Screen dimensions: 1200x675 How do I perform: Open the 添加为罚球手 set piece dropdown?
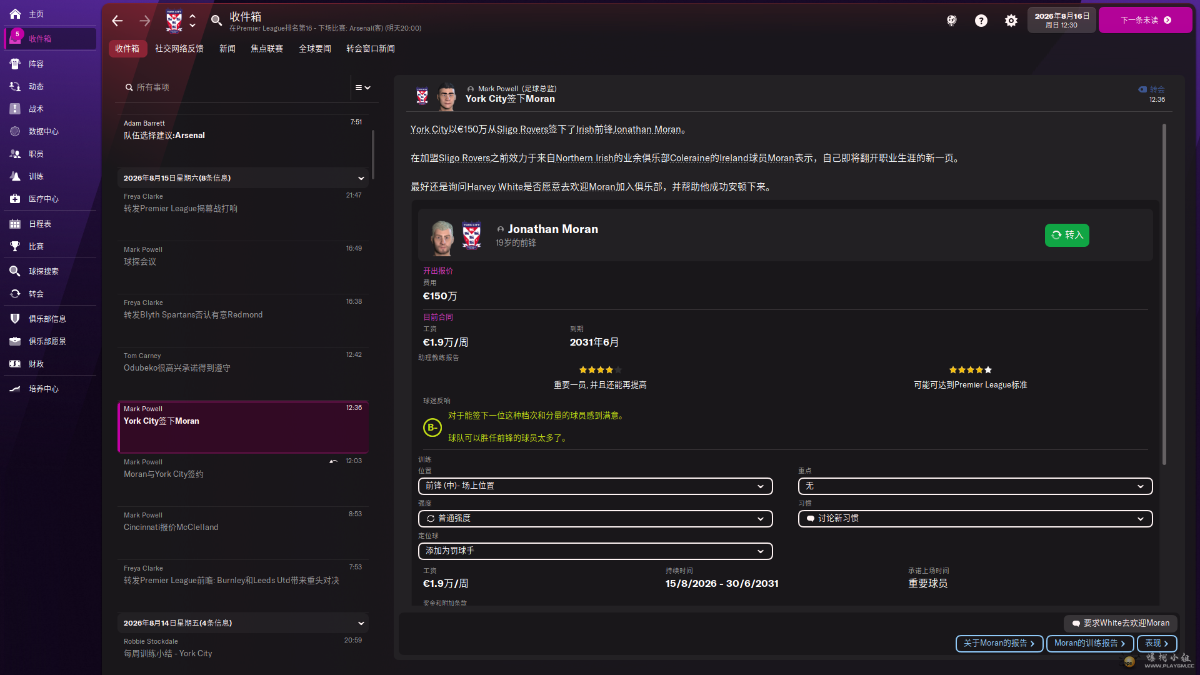click(x=595, y=551)
